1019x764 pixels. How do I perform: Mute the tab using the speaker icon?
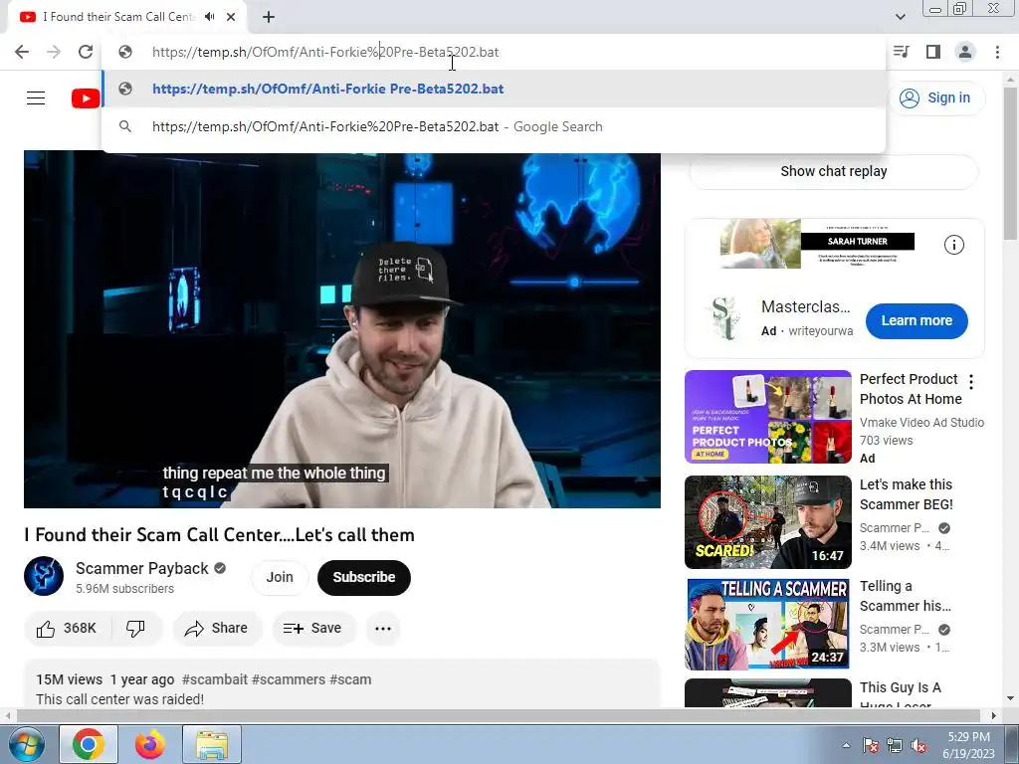point(209,17)
